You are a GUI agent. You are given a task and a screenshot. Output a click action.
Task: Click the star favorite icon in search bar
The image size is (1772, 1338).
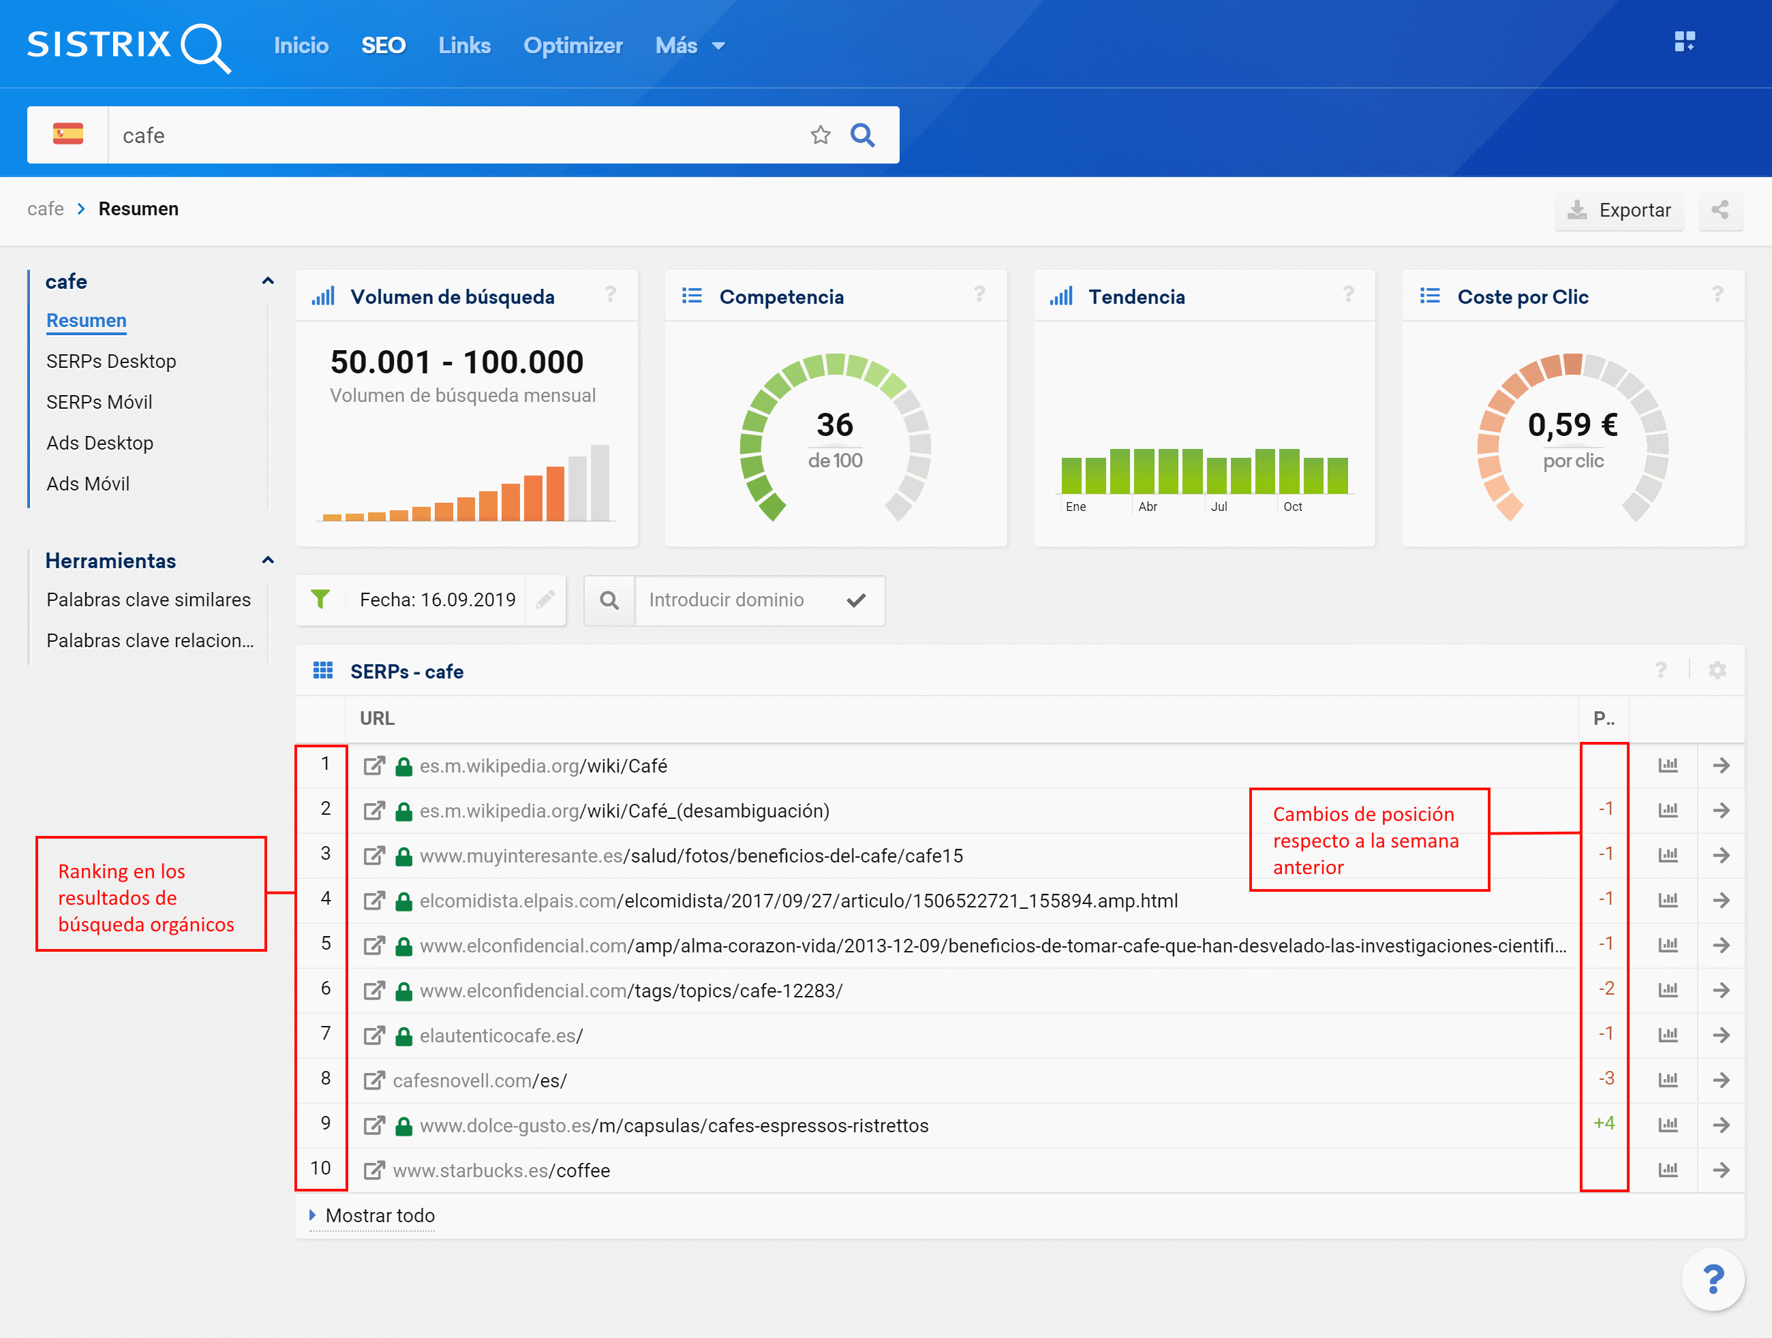(x=821, y=136)
